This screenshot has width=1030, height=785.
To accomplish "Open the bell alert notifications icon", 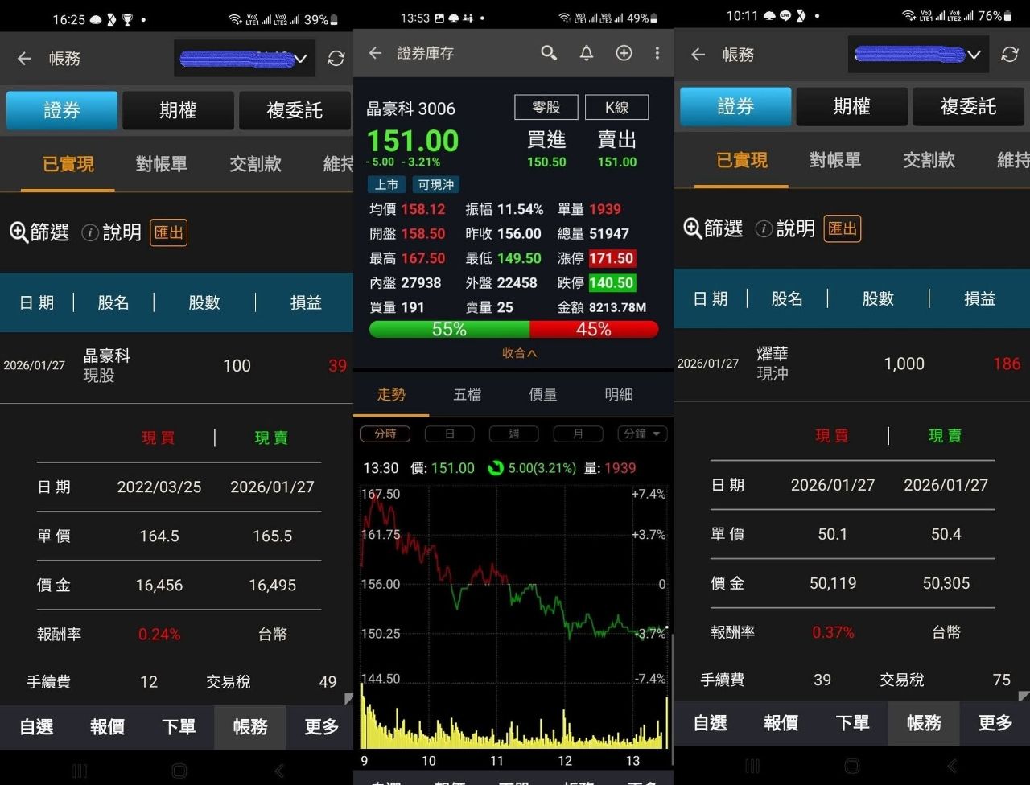I will pyautogui.click(x=587, y=53).
